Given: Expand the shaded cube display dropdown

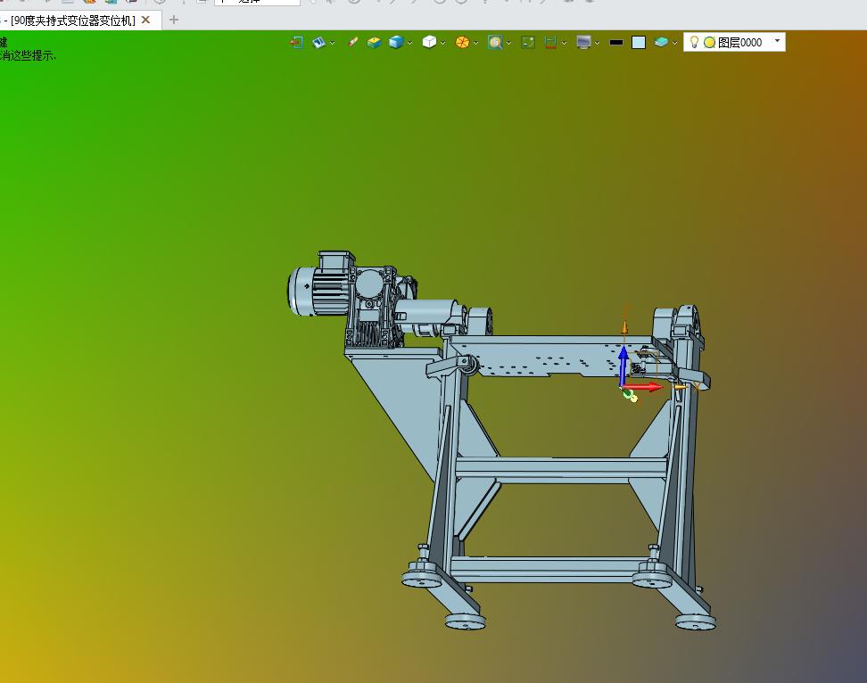Looking at the screenshot, I should coord(409,43).
